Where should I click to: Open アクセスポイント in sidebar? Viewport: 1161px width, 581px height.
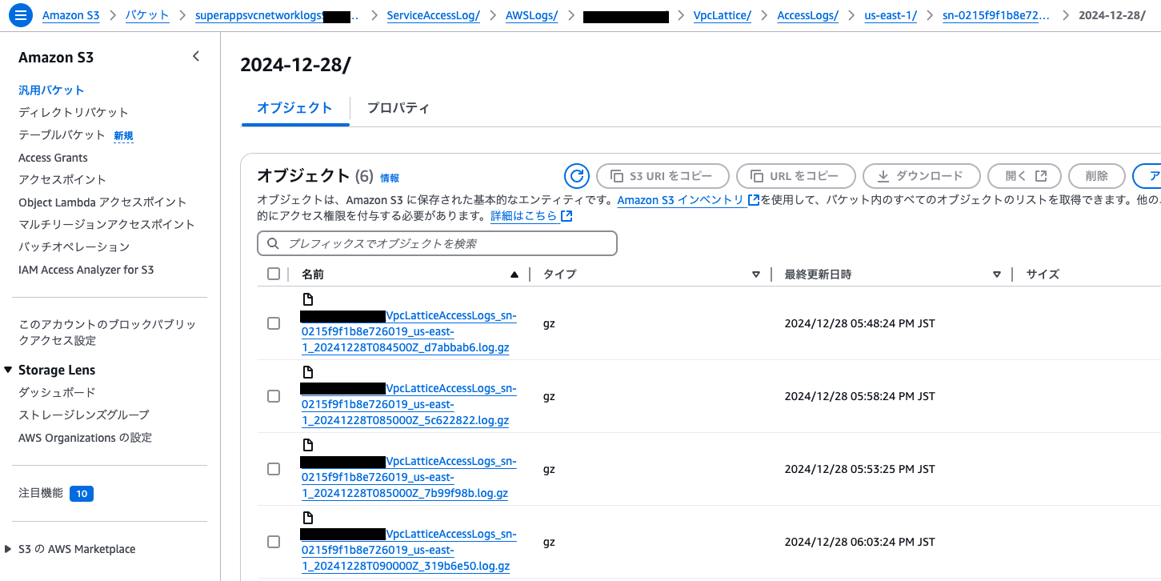(62, 179)
